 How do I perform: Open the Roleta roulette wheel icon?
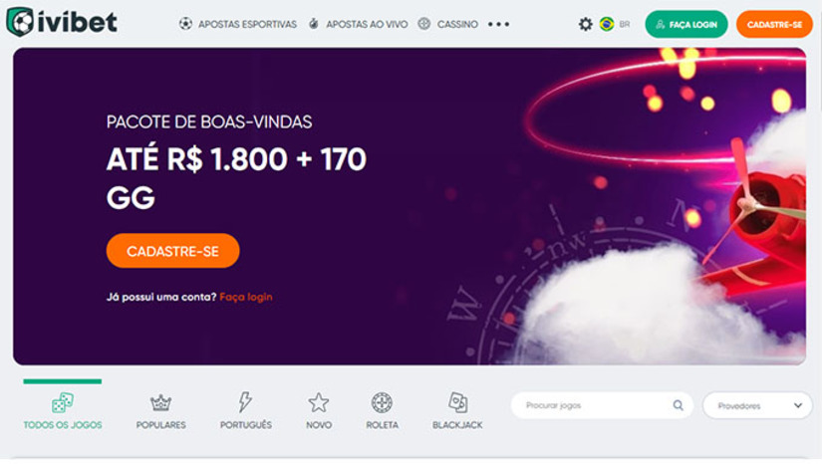tap(382, 402)
